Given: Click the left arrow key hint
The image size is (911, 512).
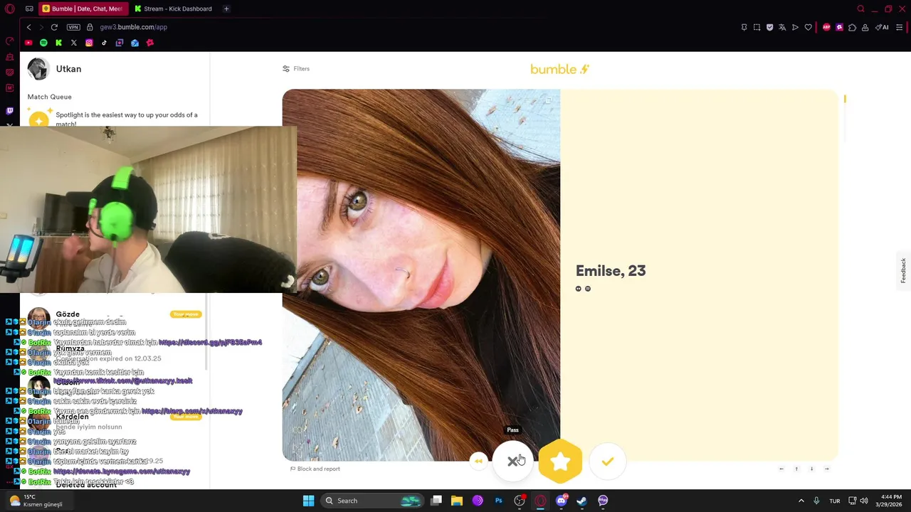Looking at the screenshot, I should click(781, 469).
